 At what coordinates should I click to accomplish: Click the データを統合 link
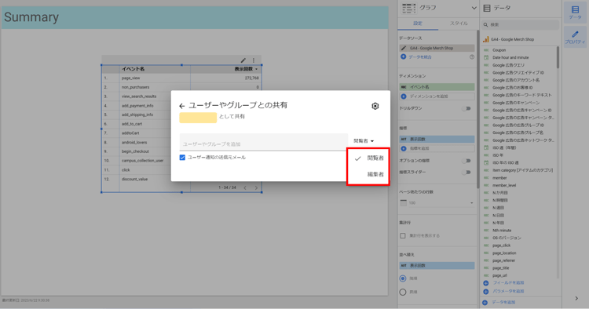[420, 57]
